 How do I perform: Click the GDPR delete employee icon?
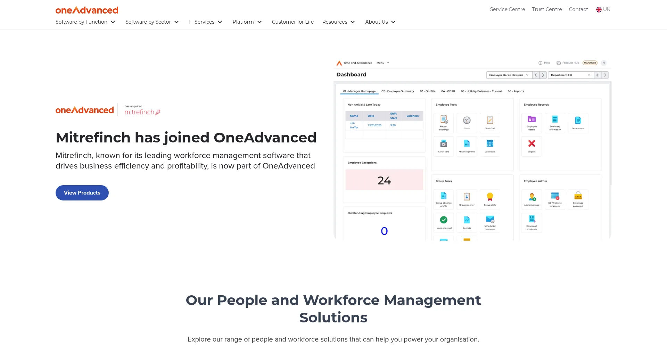point(555,199)
